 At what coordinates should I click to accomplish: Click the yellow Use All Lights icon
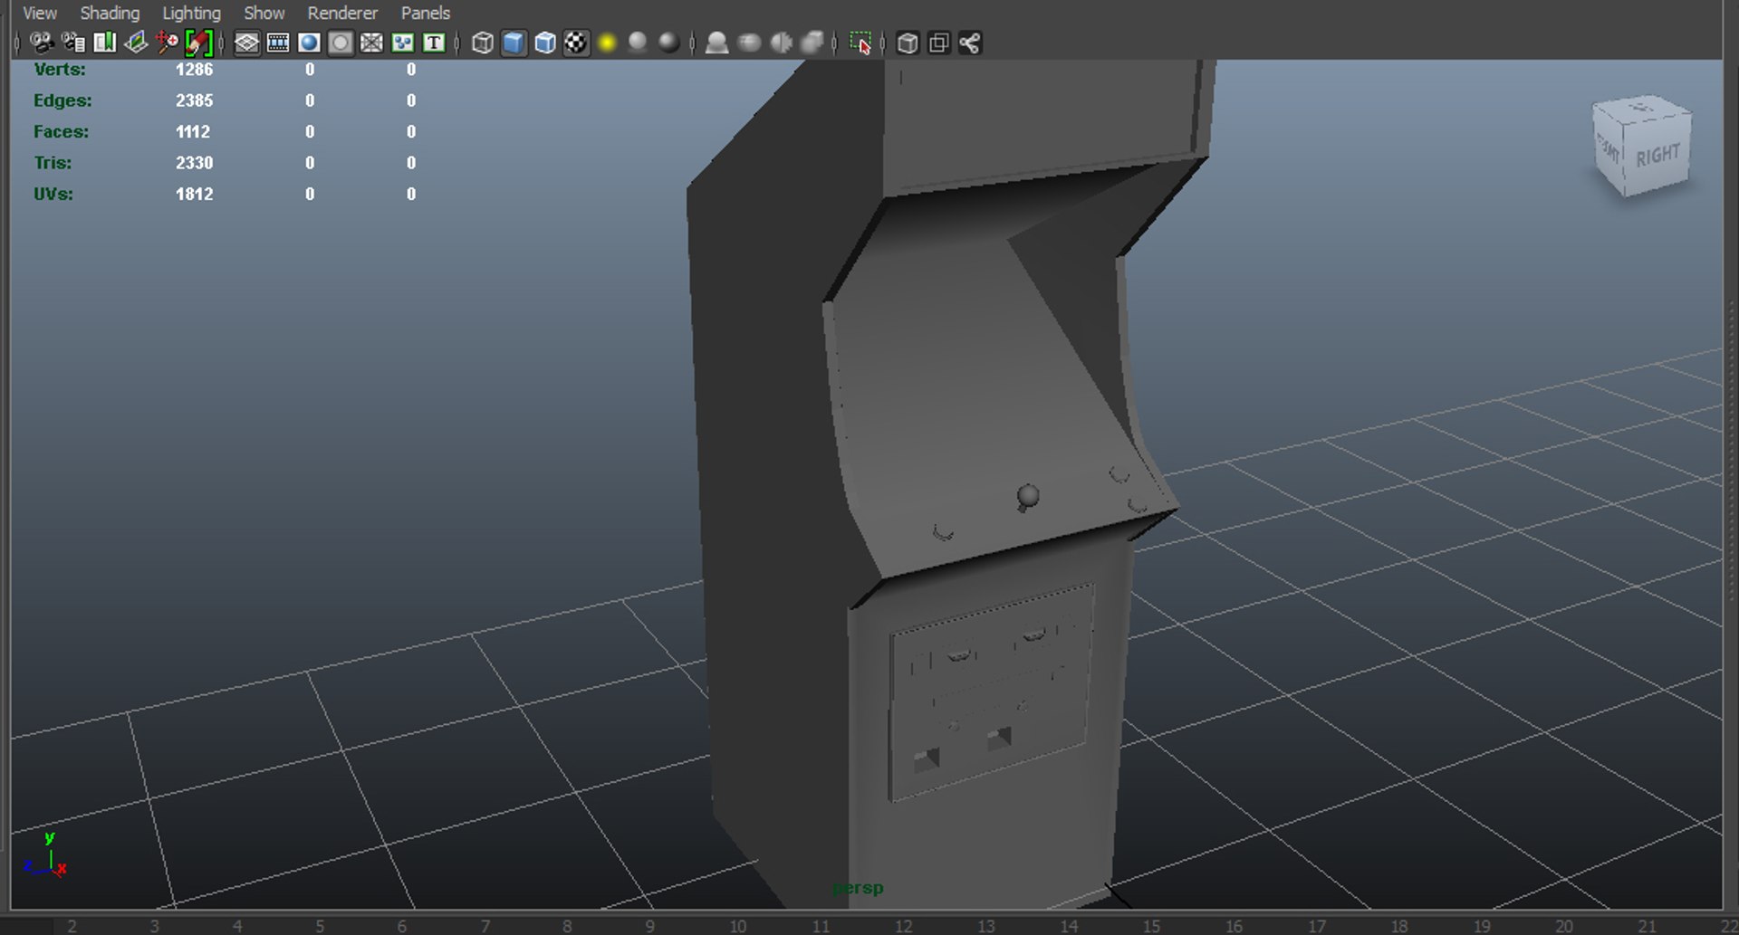click(x=607, y=43)
